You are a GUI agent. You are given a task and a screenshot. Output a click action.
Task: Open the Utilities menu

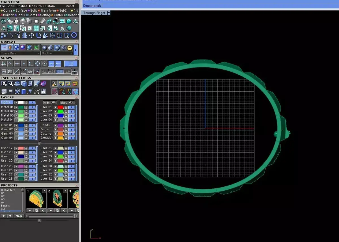(x=22, y=6)
